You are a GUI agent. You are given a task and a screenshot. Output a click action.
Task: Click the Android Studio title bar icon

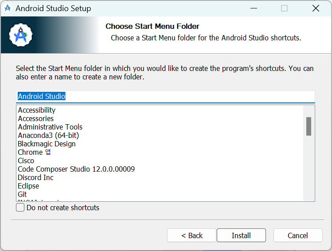click(8, 8)
